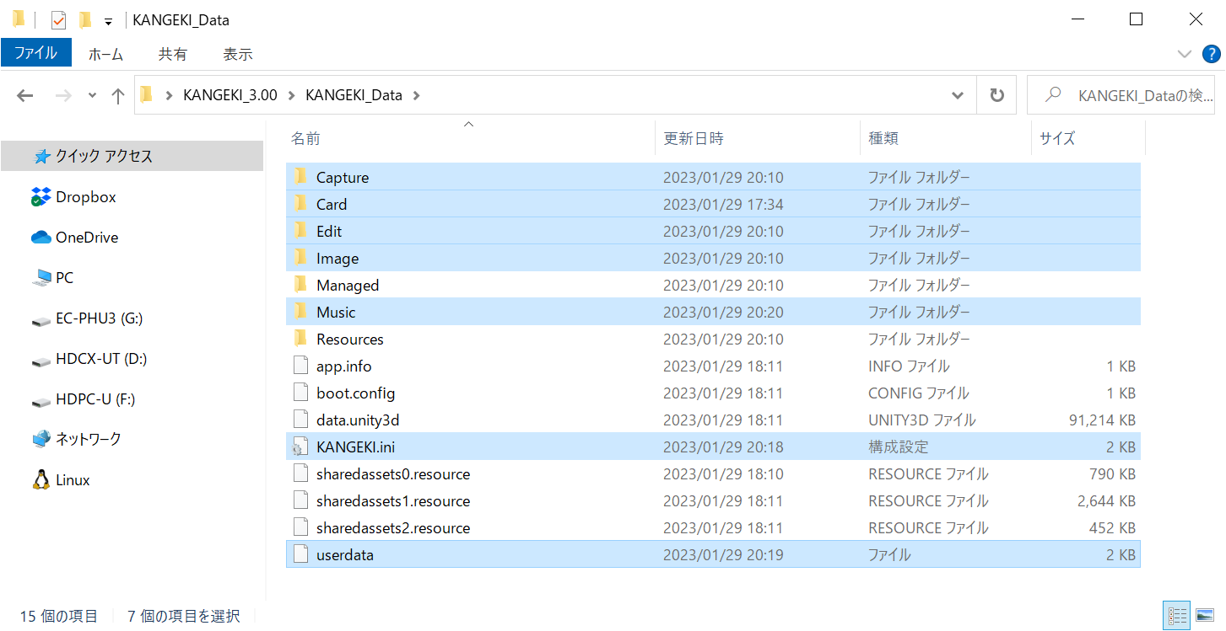Switch to details view layout icon
Image resolution: width=1226 pixels, height=631 pixels.
coord(1176,616)
